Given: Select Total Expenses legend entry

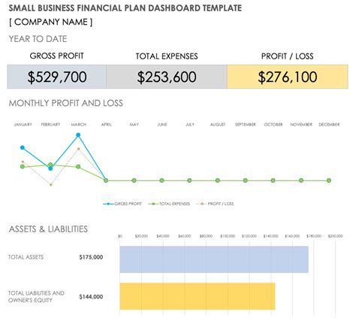Looking at the screenshot, I should pos(169,204).
